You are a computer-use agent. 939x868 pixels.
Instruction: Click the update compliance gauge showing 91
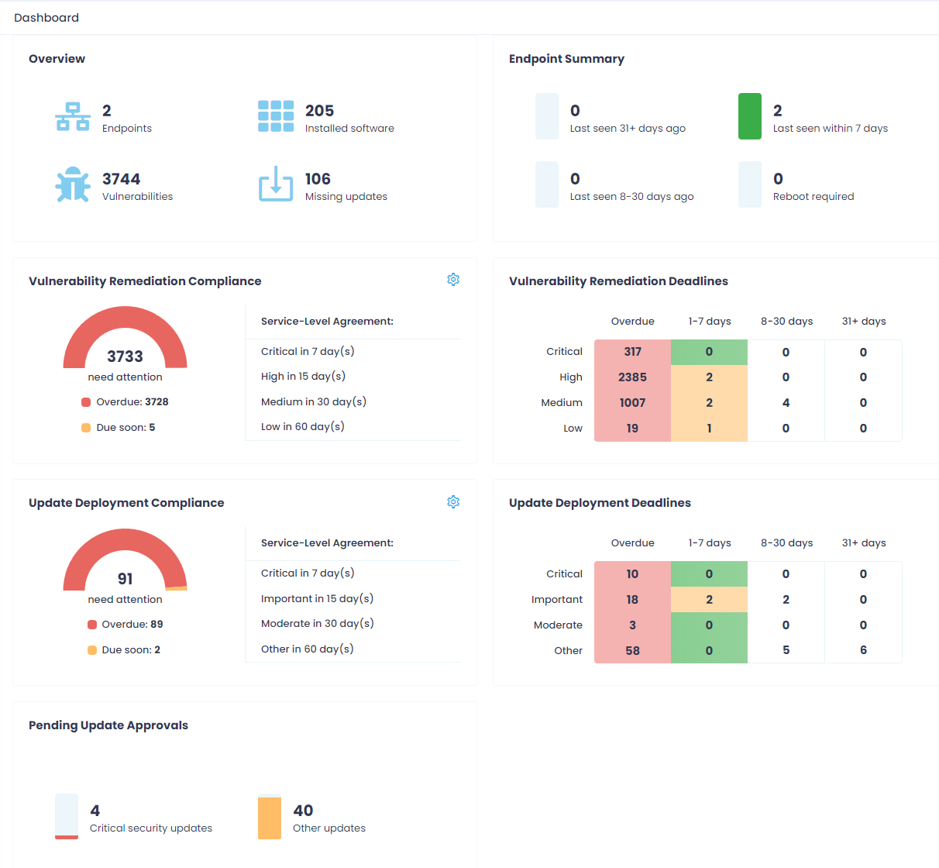pos(125,560)
